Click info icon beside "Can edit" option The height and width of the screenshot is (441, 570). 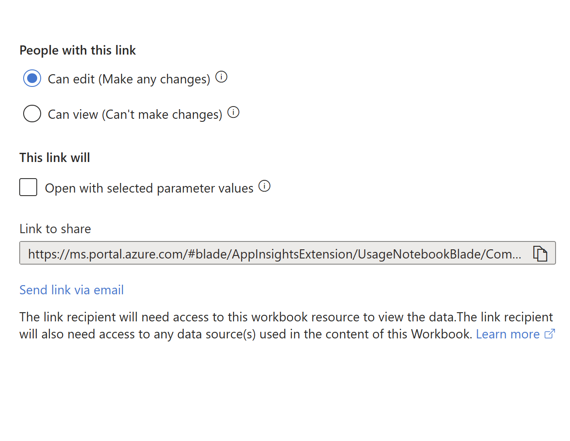click(221, 77)
